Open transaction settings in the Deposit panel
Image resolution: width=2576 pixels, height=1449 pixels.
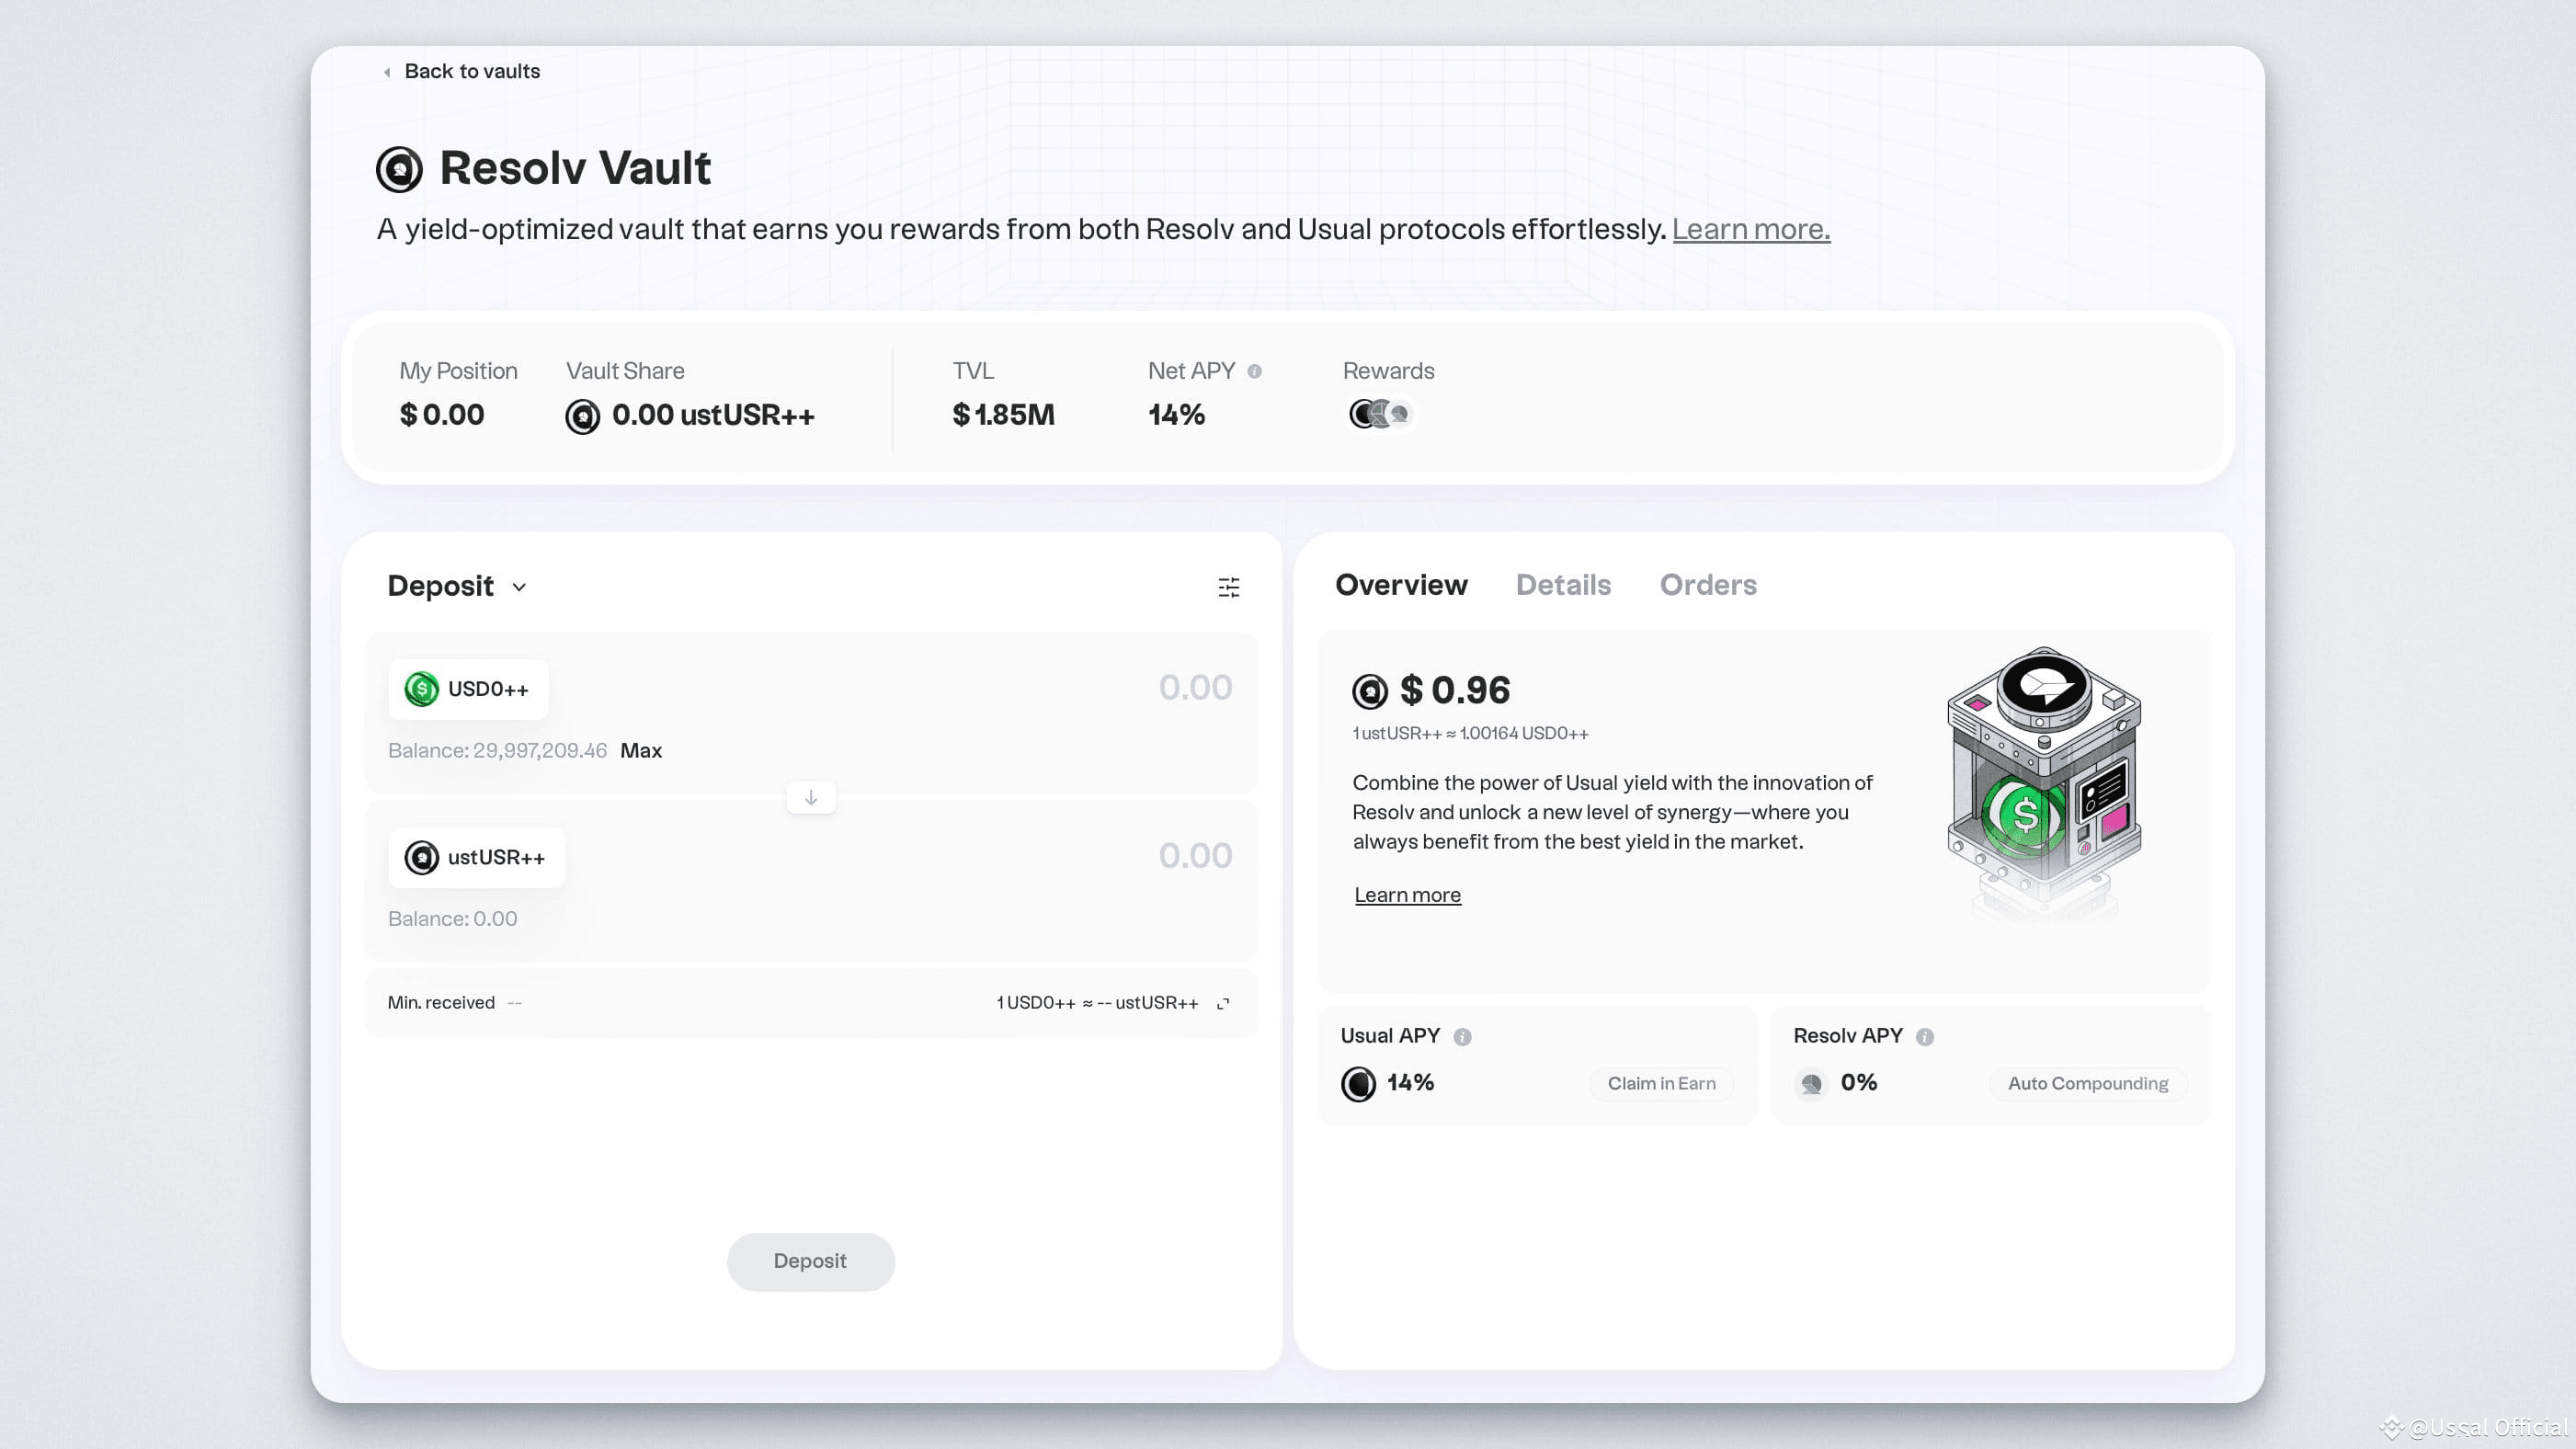[1229, 588]
